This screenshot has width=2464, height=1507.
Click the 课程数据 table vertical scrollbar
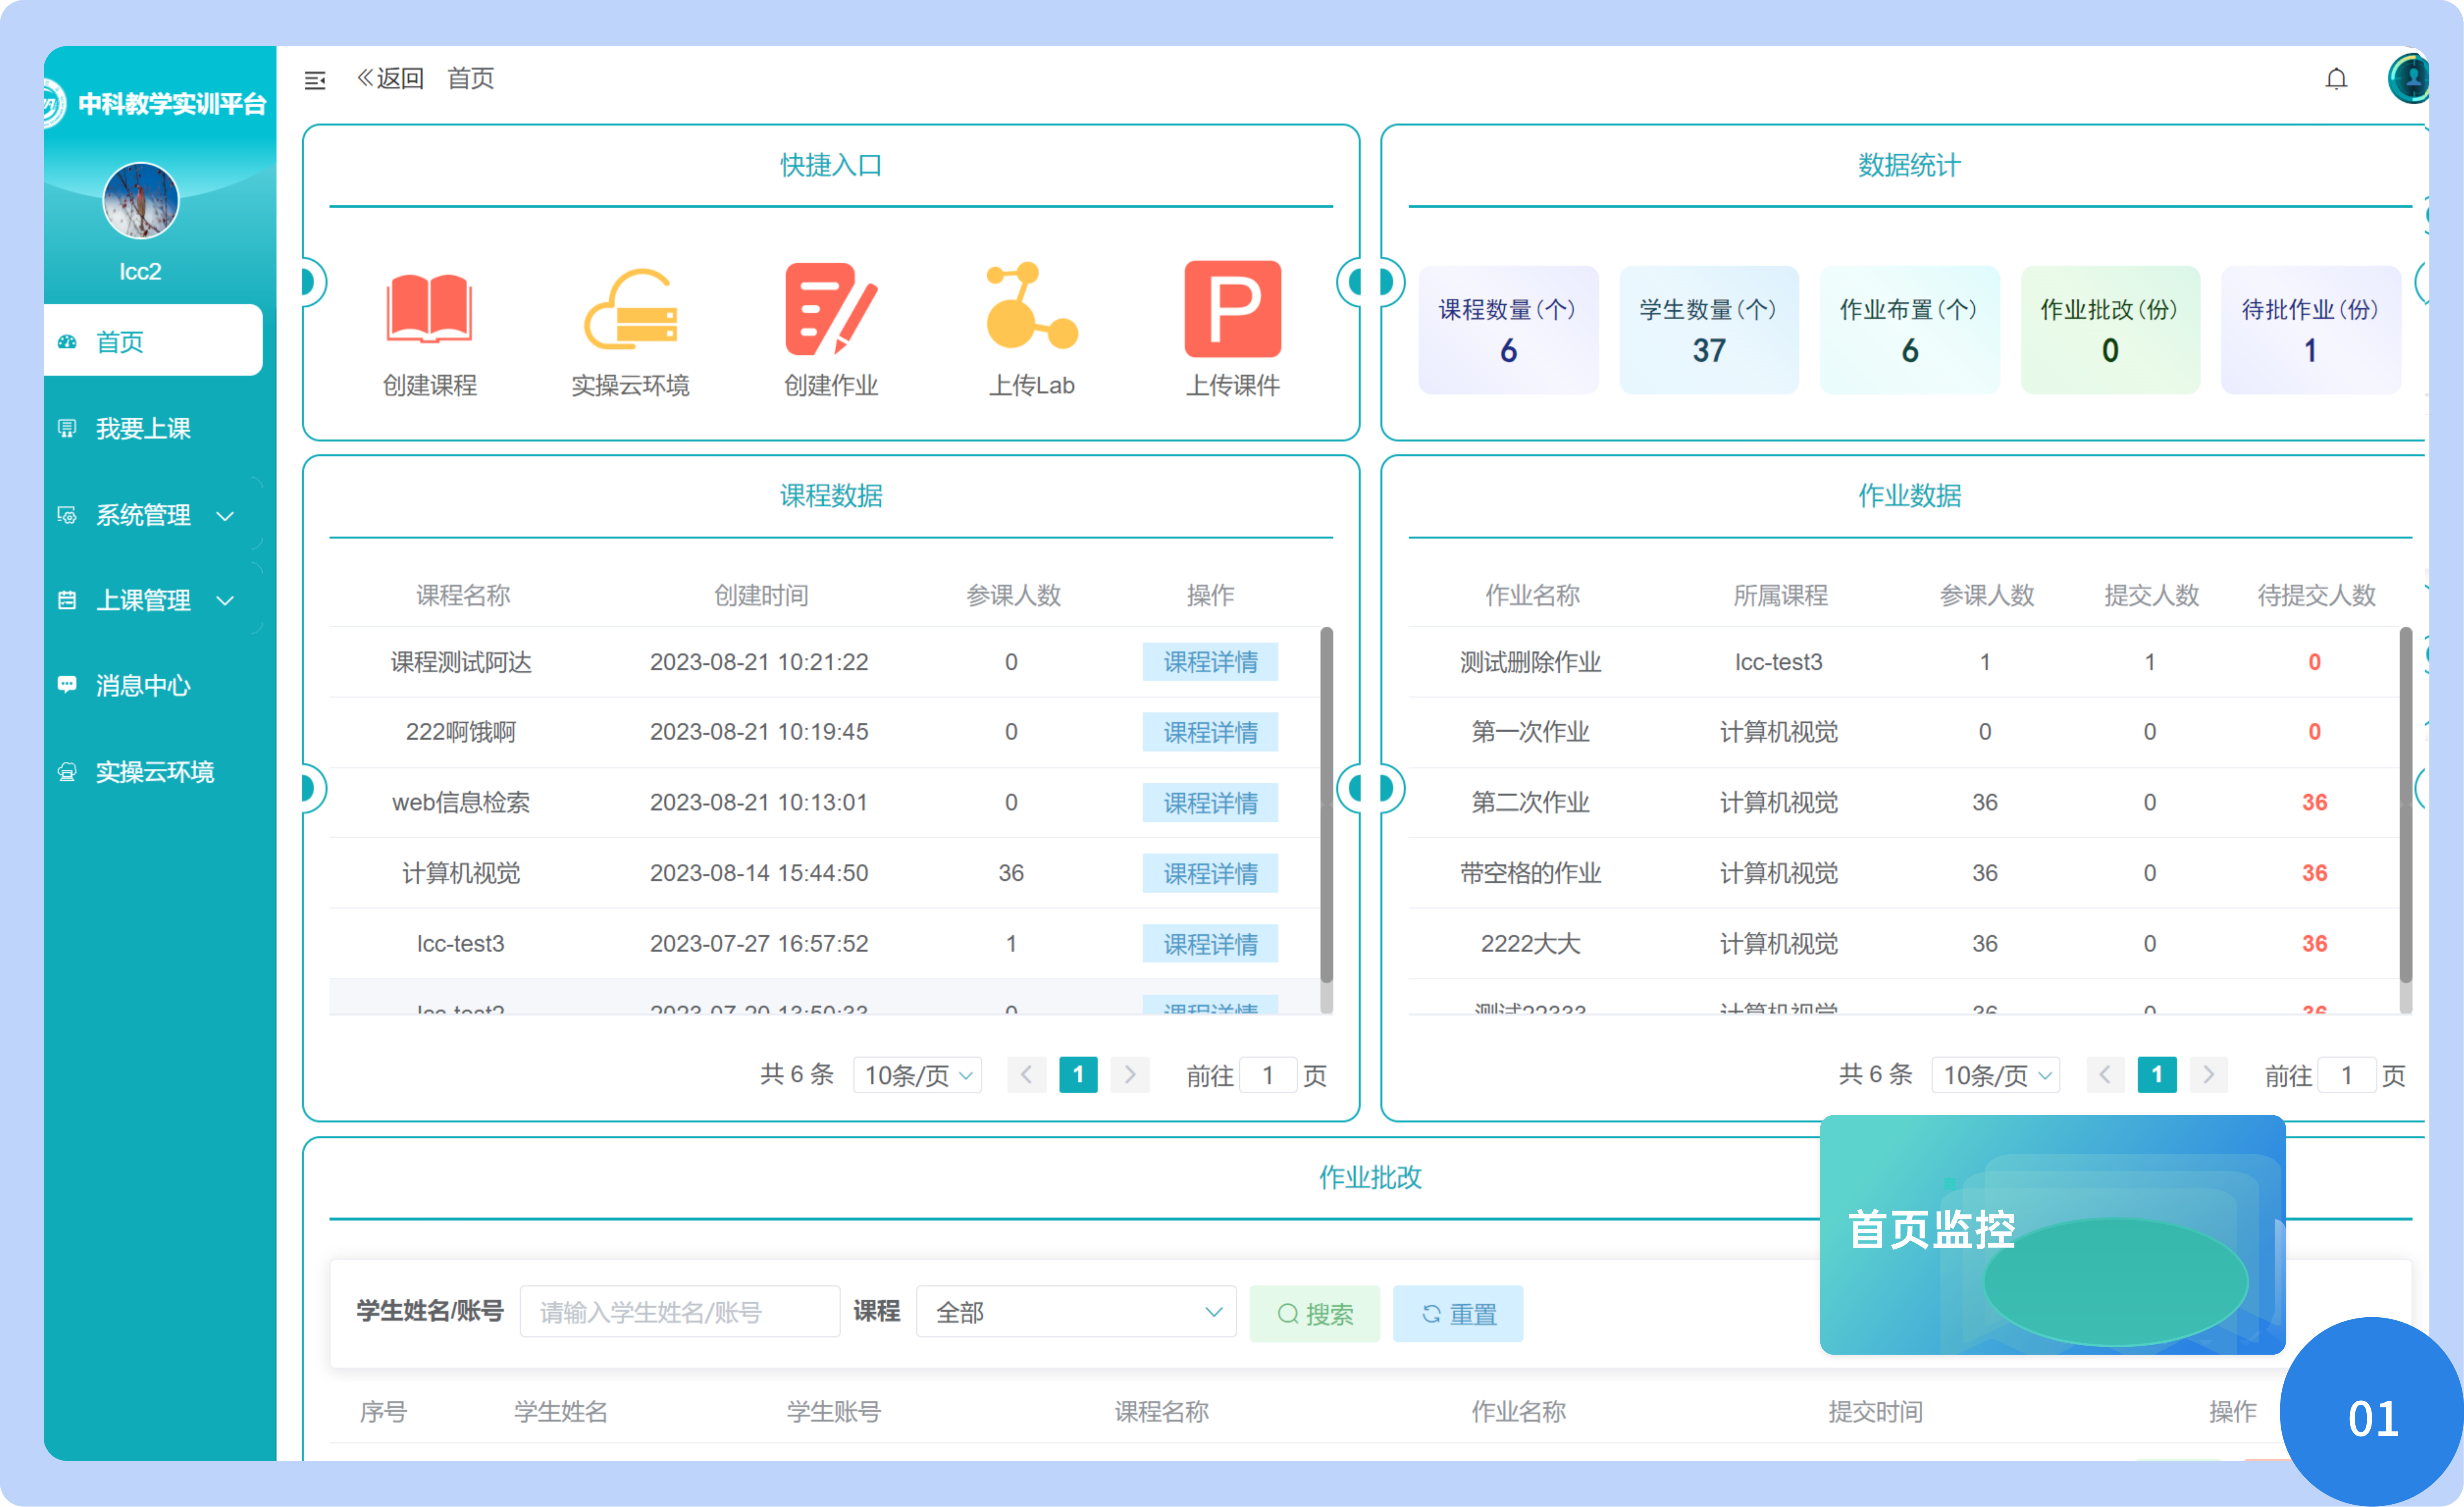pyautogui.click(x=1327, y=805)
